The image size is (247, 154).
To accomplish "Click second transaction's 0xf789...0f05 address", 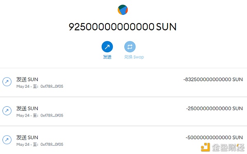I will (x=52, y=115).
